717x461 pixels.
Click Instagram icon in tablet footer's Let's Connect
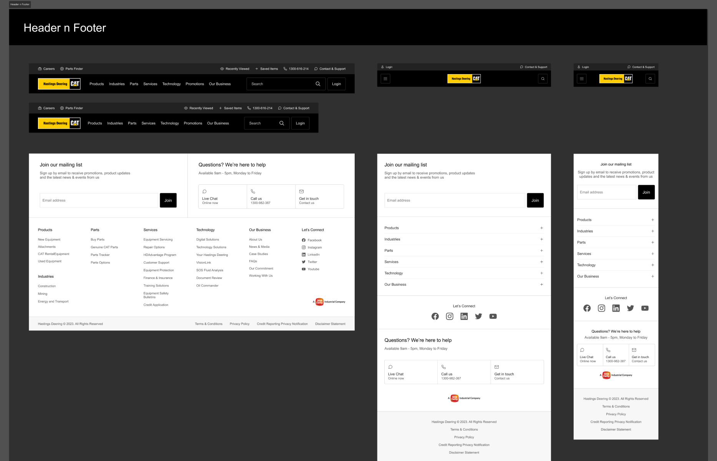coord(450,316)
